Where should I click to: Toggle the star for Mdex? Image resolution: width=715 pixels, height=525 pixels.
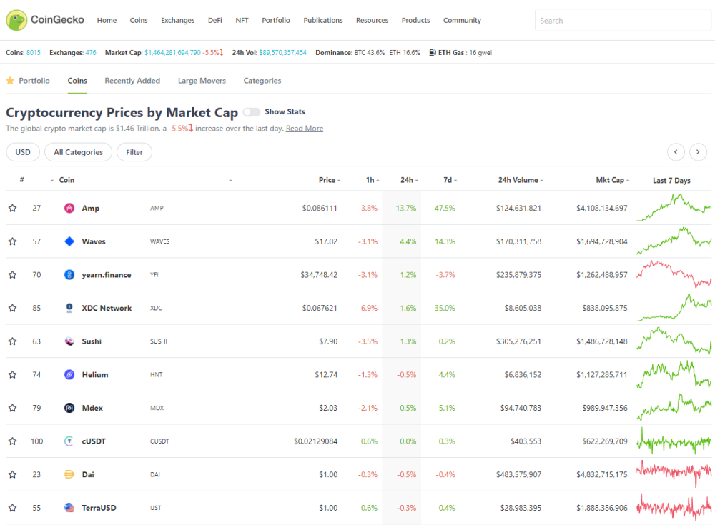pos(13,408)
